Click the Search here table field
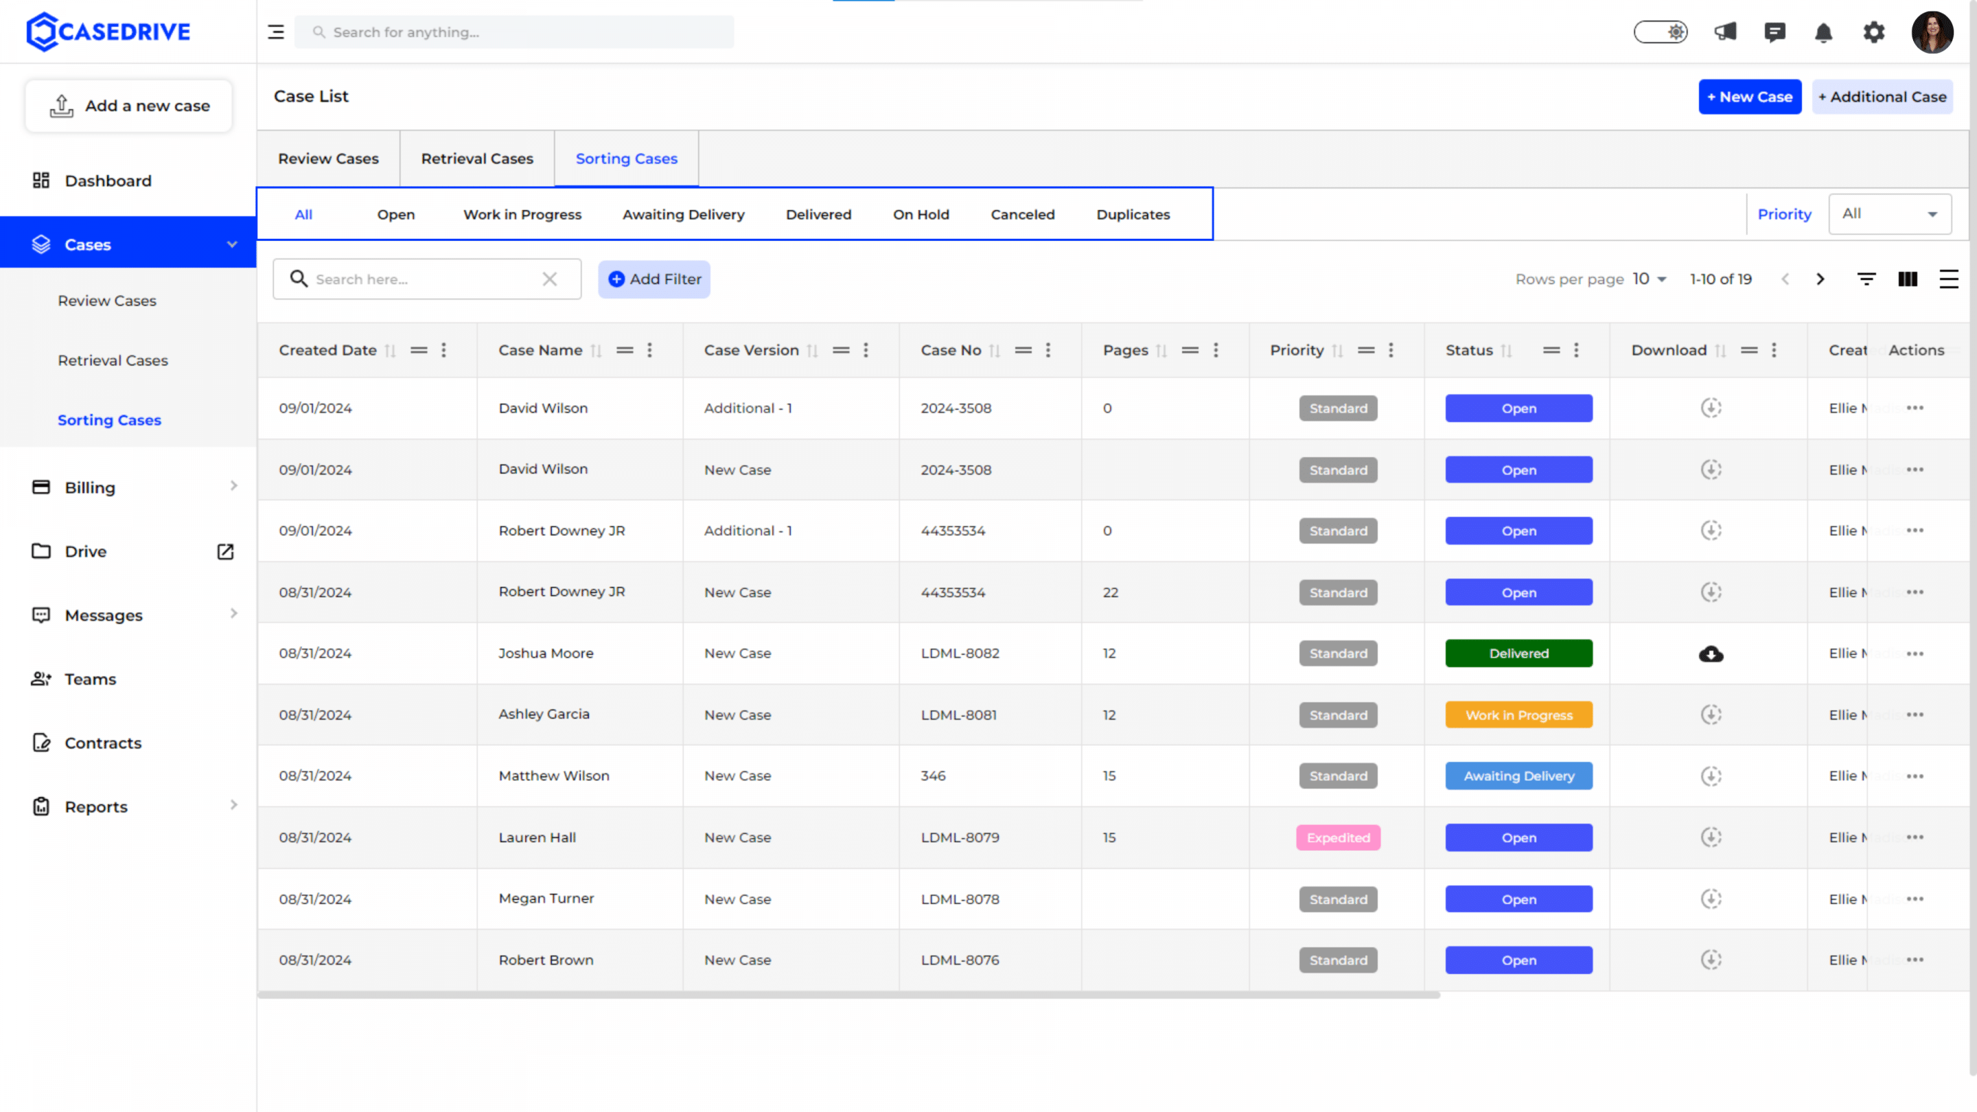This screenshot has width=1977, height=1112. (426, 279)
